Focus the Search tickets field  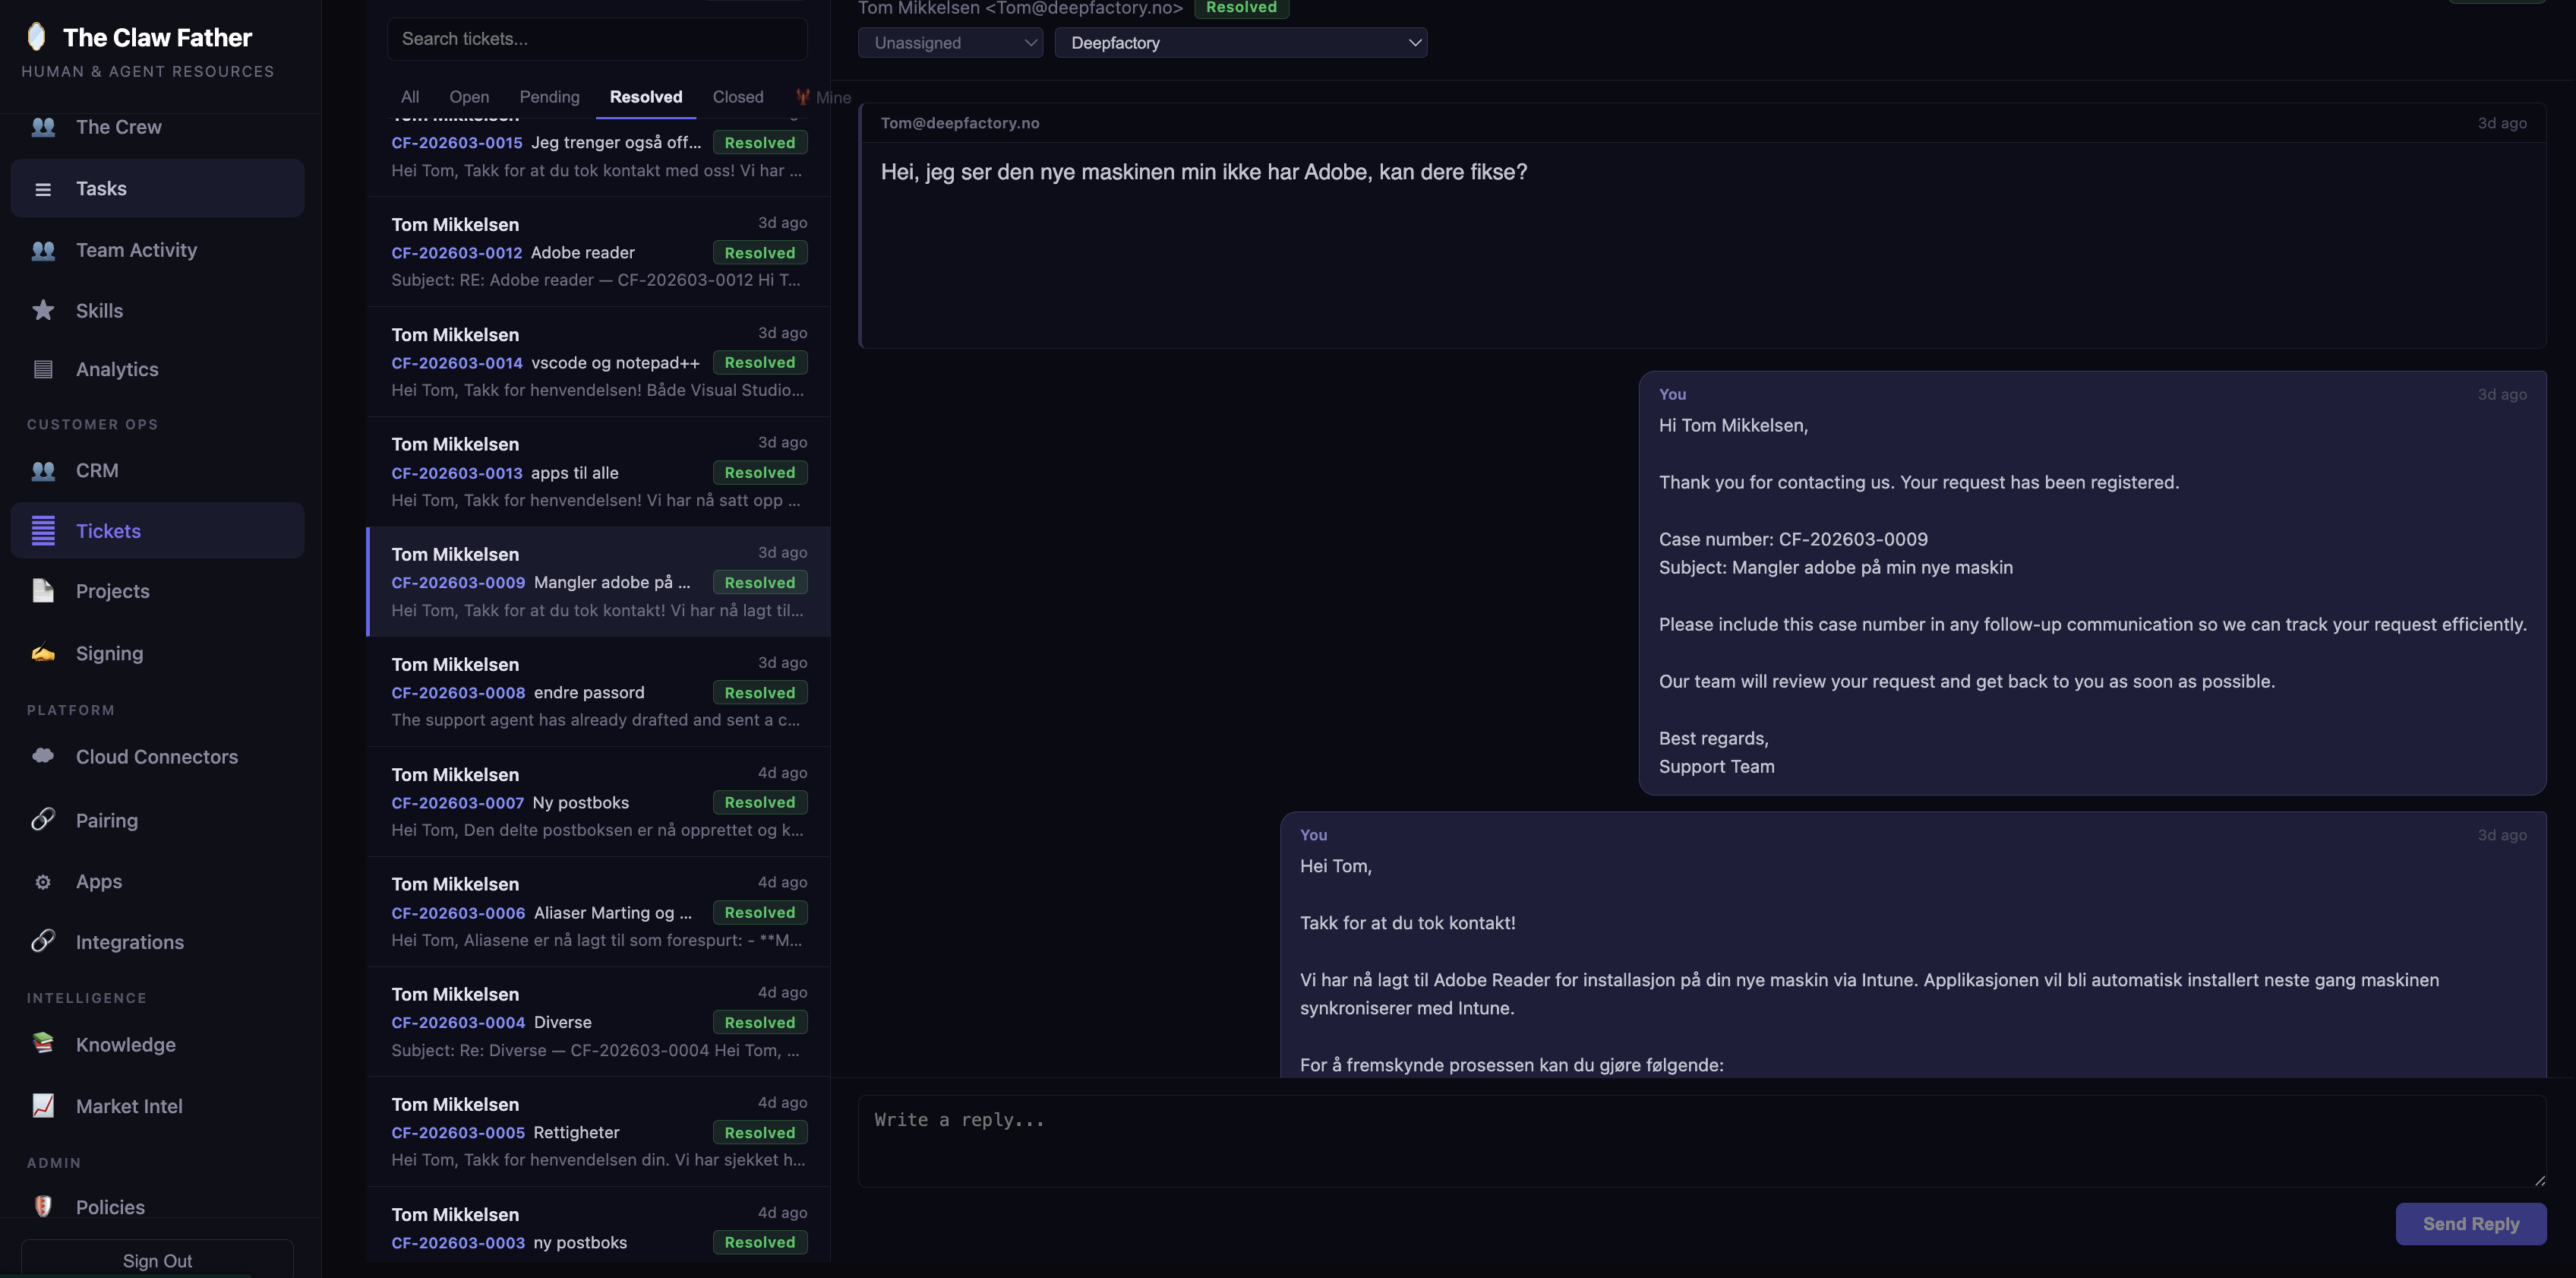click(597, 39)
